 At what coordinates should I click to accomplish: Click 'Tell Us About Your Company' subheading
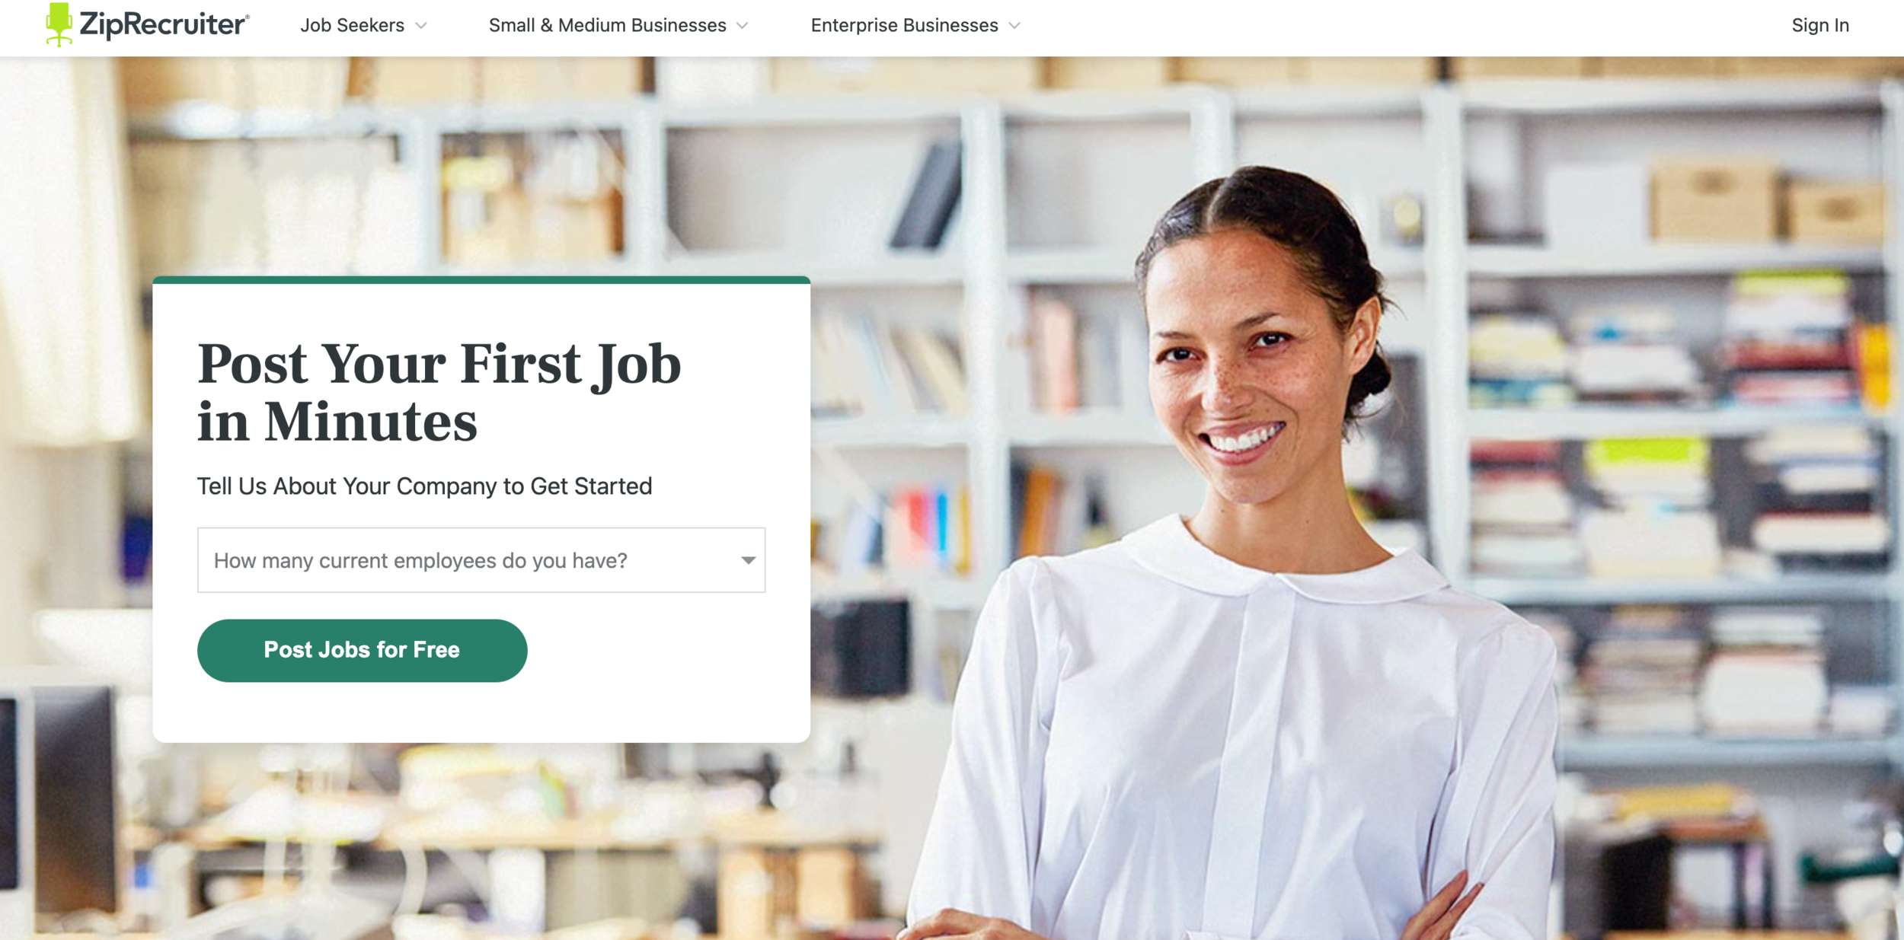pos(424,486)
